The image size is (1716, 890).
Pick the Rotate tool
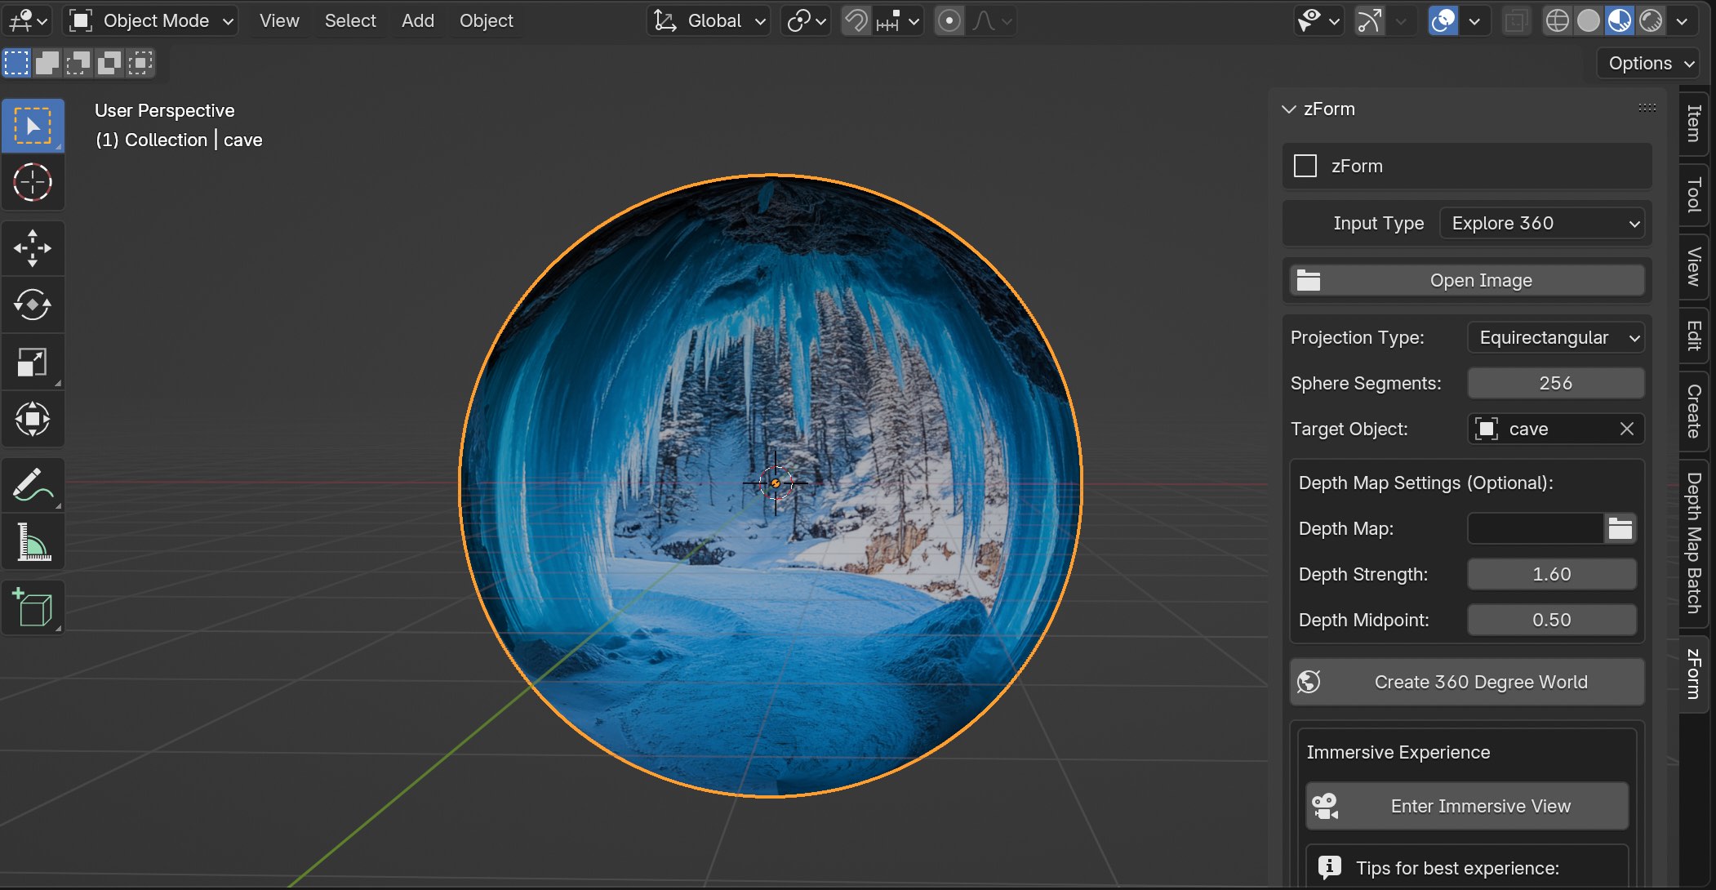point(33,305)
